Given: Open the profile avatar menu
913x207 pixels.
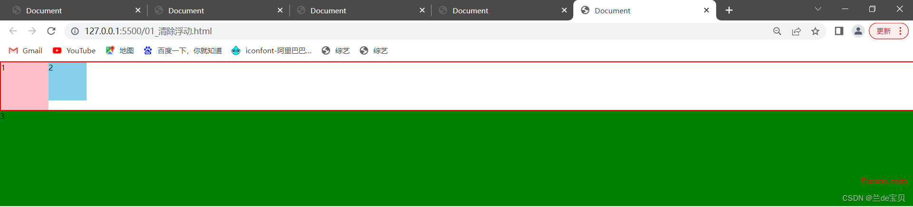Looking at the screenshot, I should [858, 31].
